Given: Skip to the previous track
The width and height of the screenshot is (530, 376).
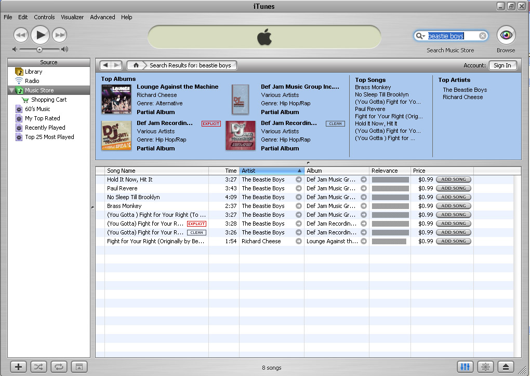Looking at the screenshot, I should pyautogui.click(x=21, y=35).
